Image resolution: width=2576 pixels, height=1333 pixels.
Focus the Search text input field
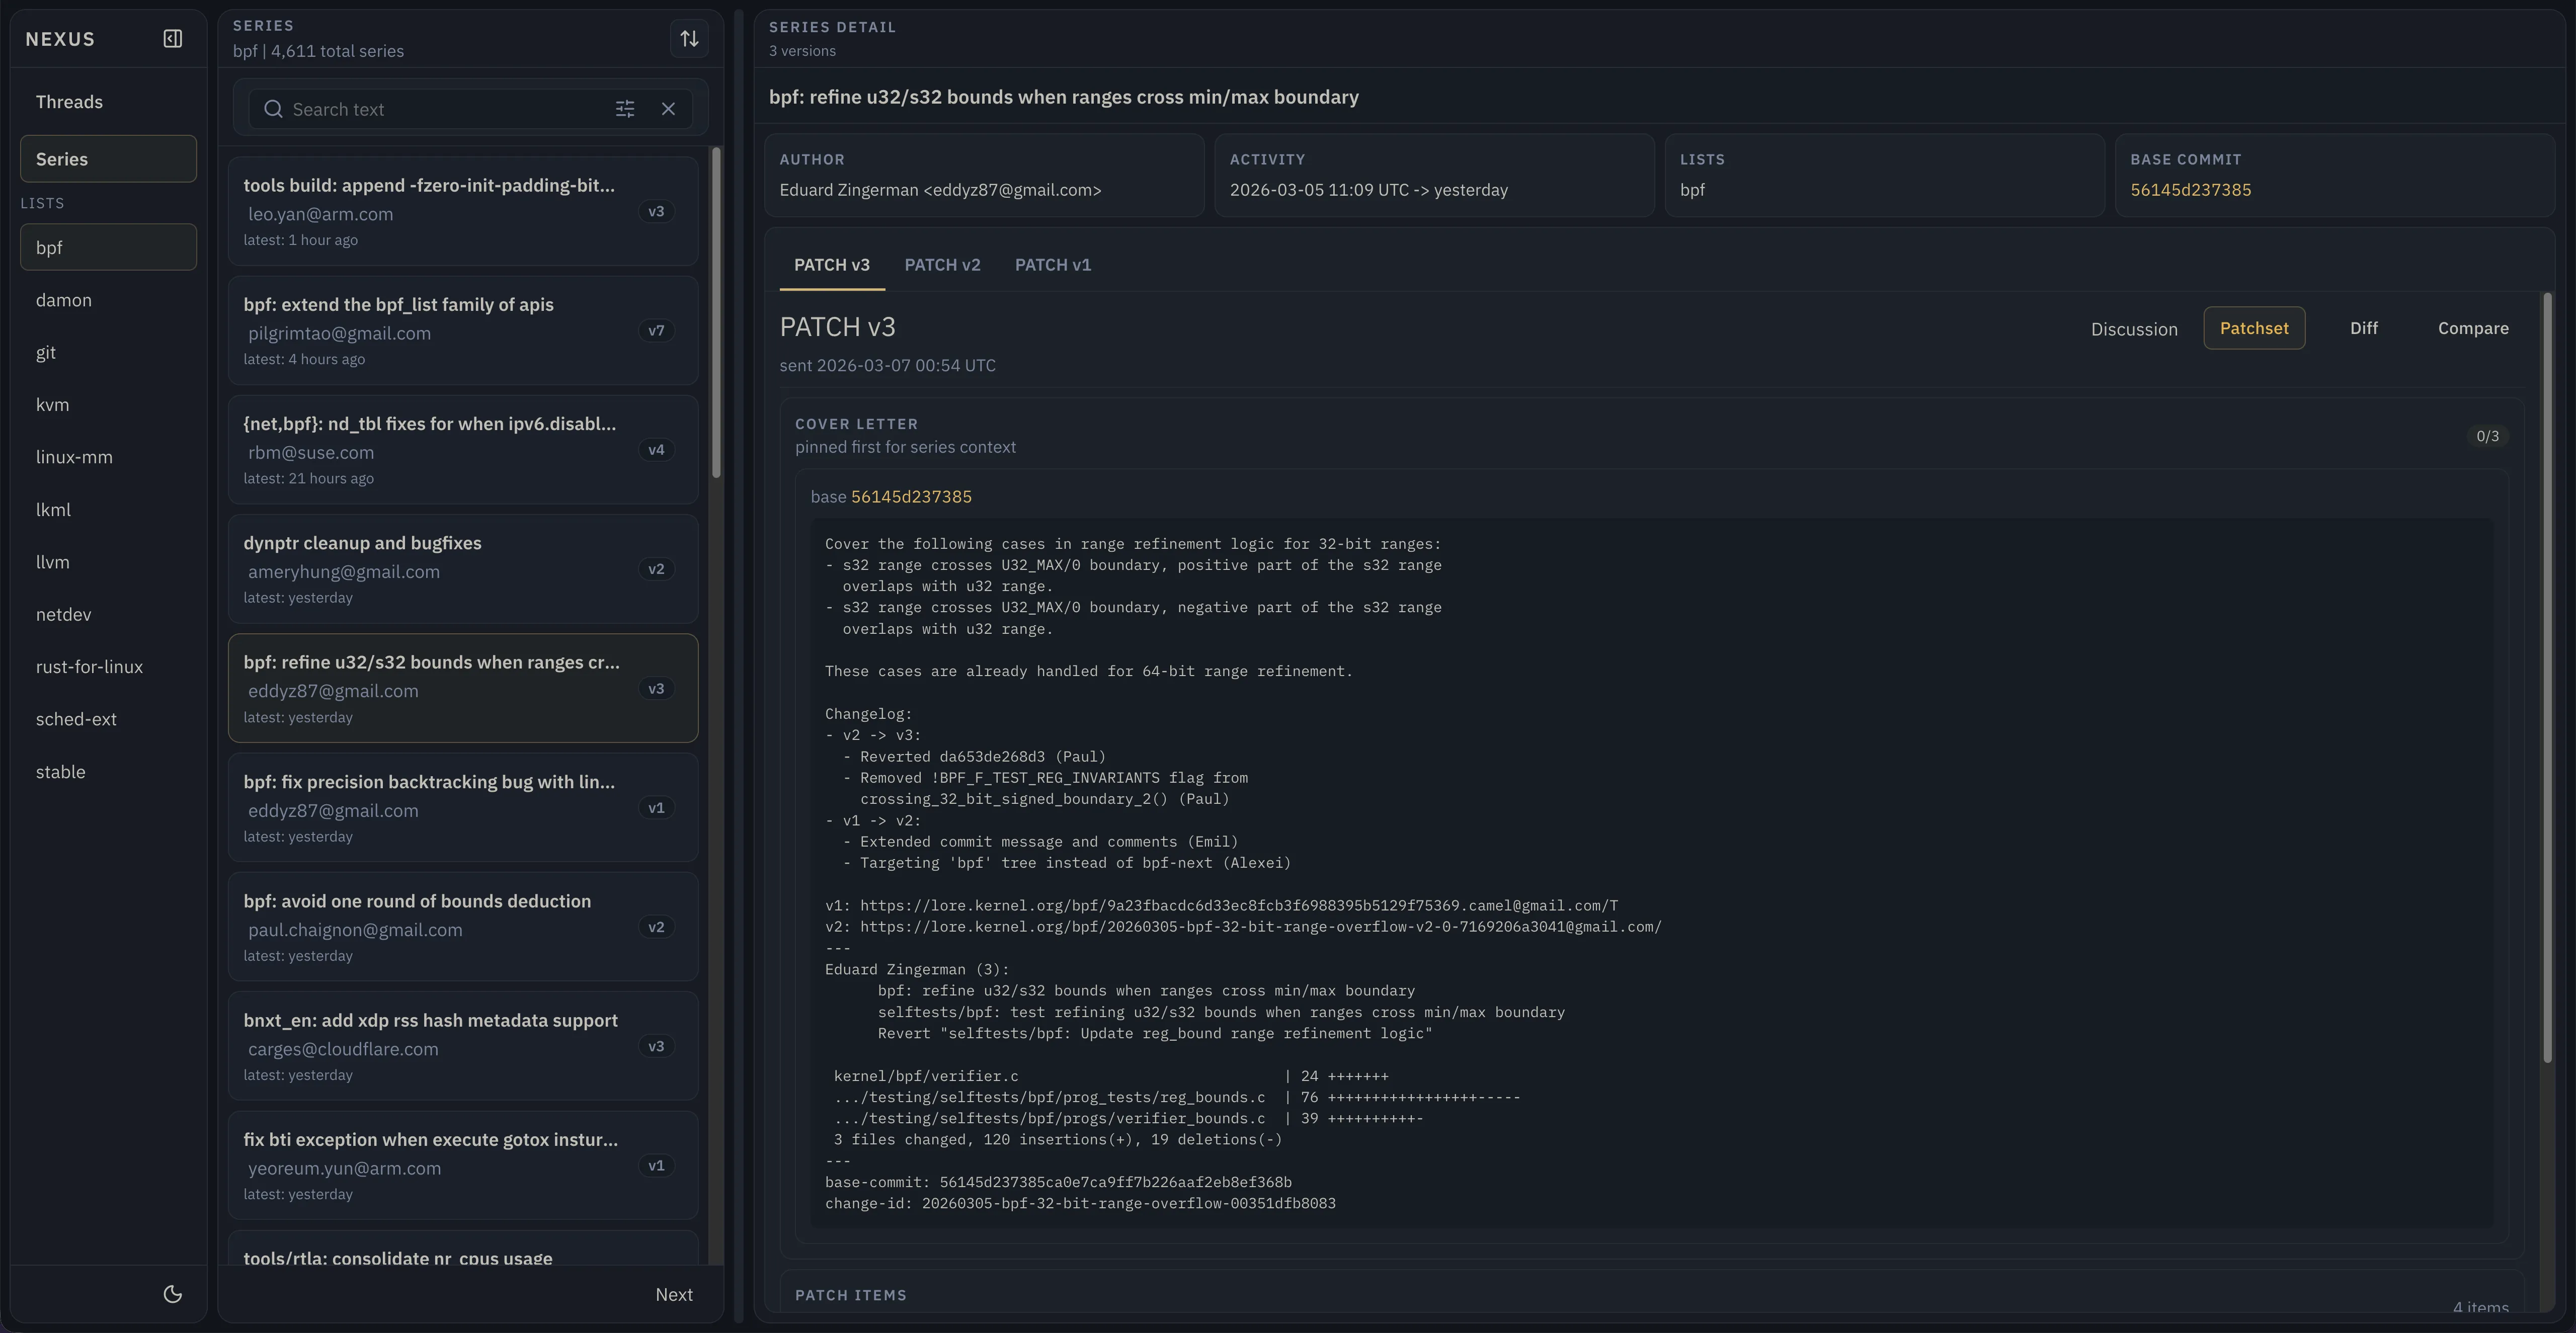445,109
